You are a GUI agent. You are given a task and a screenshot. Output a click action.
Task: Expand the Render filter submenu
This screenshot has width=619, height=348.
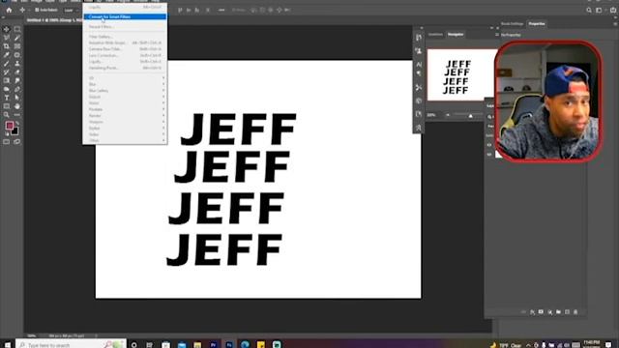(126, 116)
